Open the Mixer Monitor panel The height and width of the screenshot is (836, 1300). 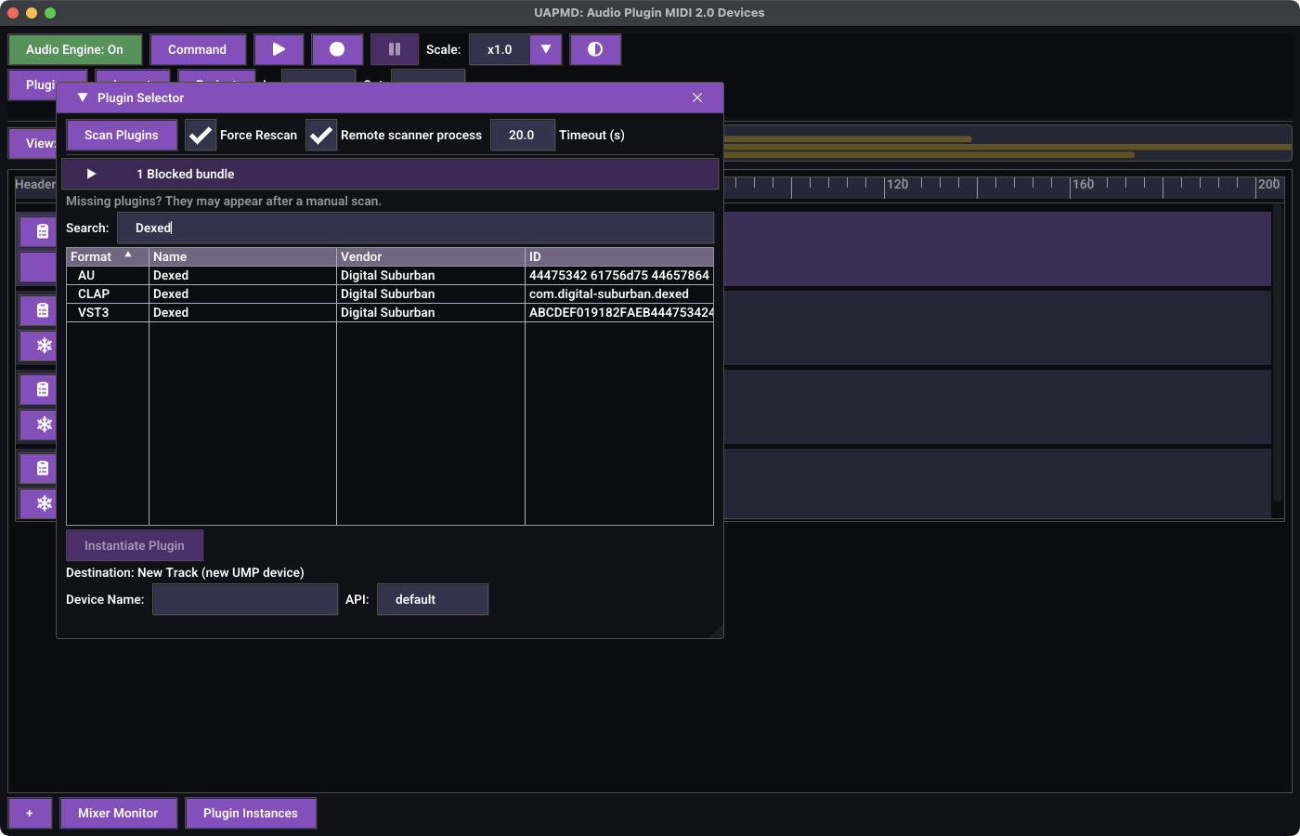pyautogui.click(x=118, y=813)
